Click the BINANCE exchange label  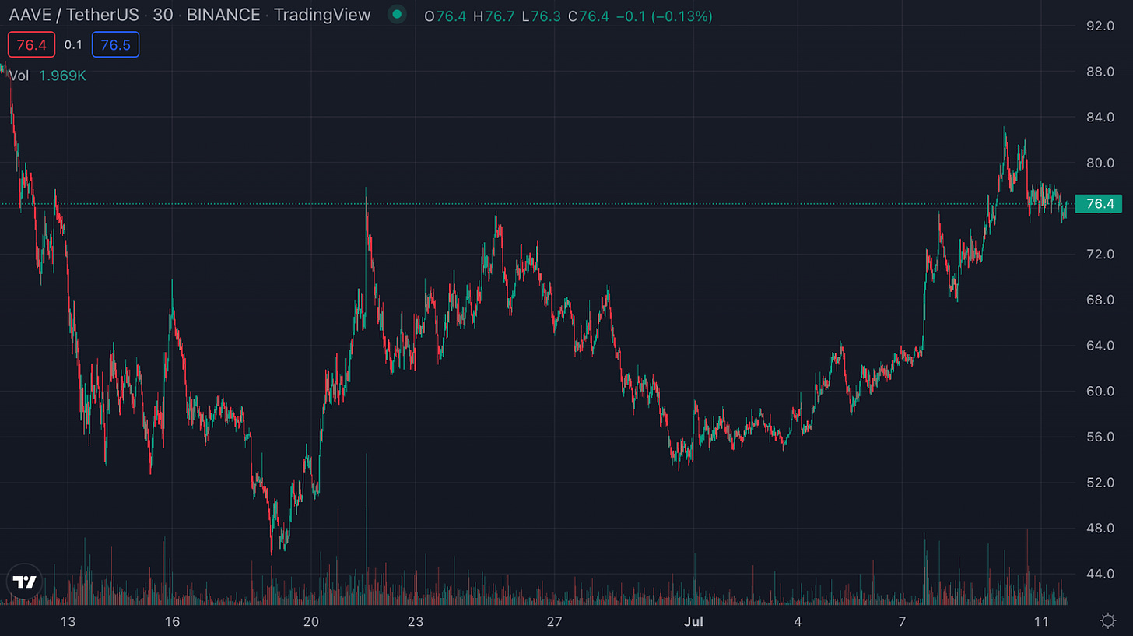[223, 15]
